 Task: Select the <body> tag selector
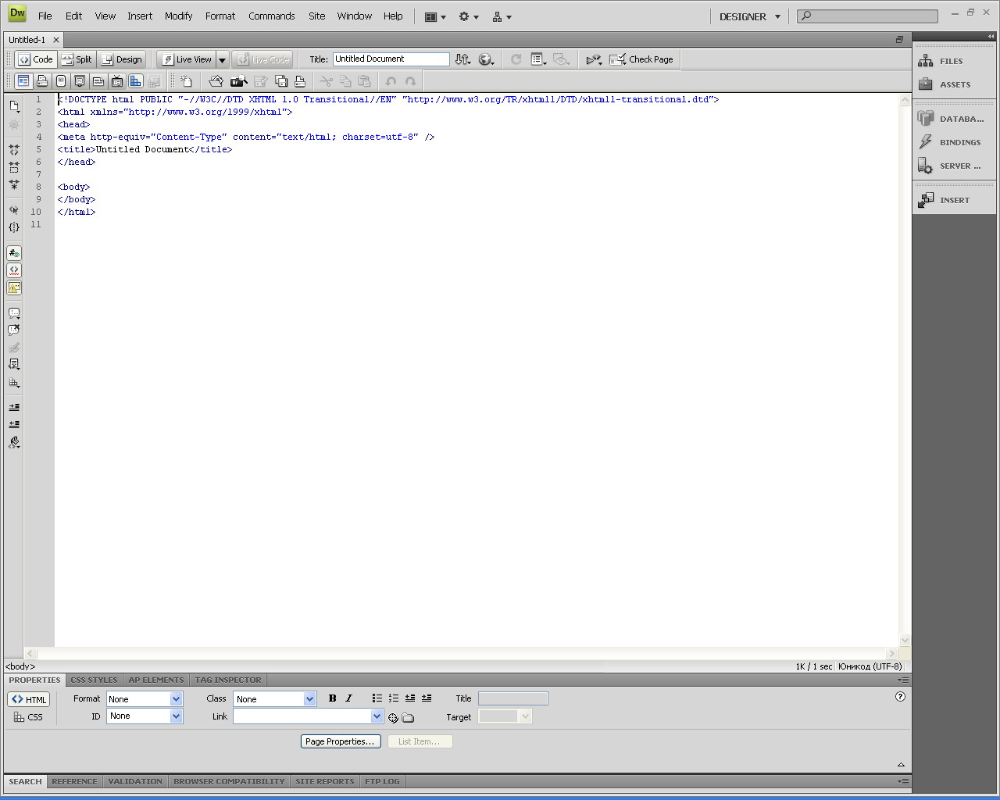click(x=20, y=666)
